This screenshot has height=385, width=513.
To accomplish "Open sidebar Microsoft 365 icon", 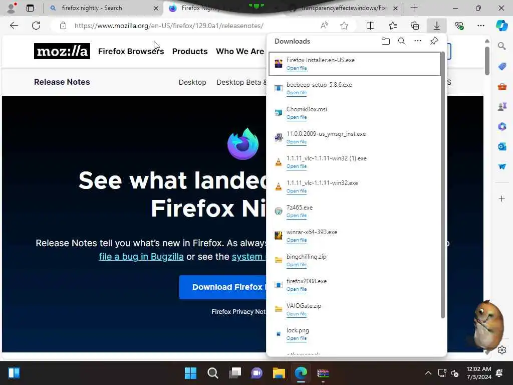I will pyautogui.click(x=502, y=127).
